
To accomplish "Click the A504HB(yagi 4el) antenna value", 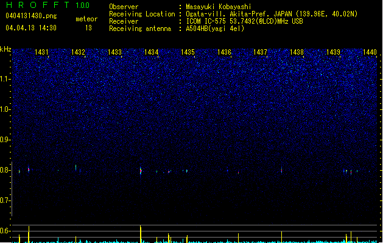I will click(215, 29).
